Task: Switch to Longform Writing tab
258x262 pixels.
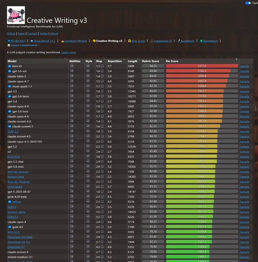Action: click(74, 41)
